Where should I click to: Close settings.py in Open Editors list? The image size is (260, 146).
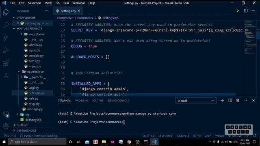point(18,23)
